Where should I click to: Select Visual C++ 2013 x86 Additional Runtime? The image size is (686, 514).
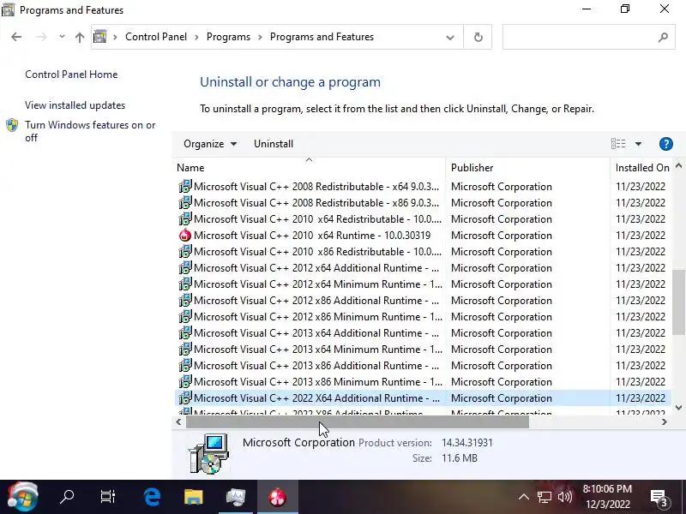pyautogui.click(x=423, y=366)
